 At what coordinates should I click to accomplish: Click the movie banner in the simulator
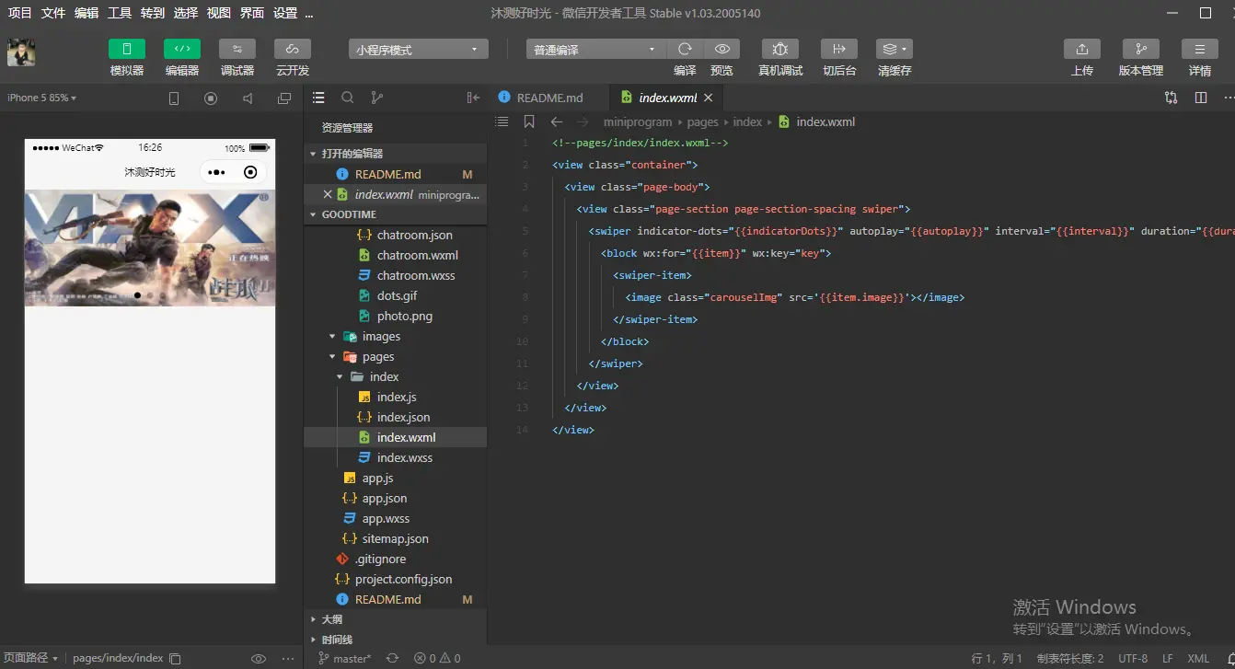pos(150,247)
